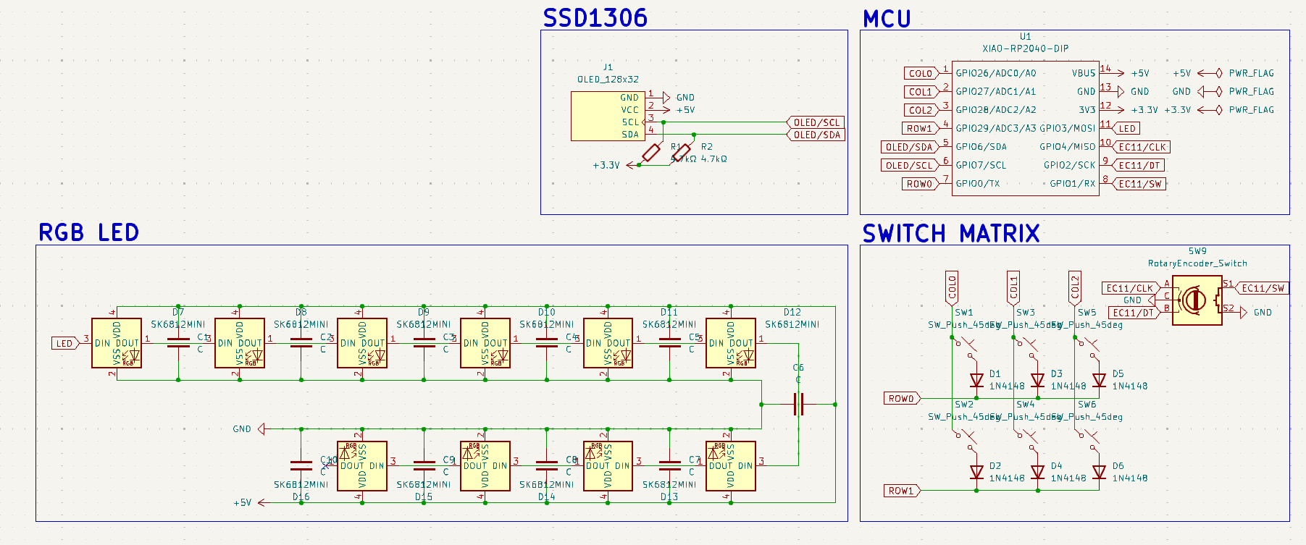This screenshot has height=545, width=1306.
Task: Select the D16 SK6812MINI LED symbol
Action: pyautogui.click(x=362, y=466)
